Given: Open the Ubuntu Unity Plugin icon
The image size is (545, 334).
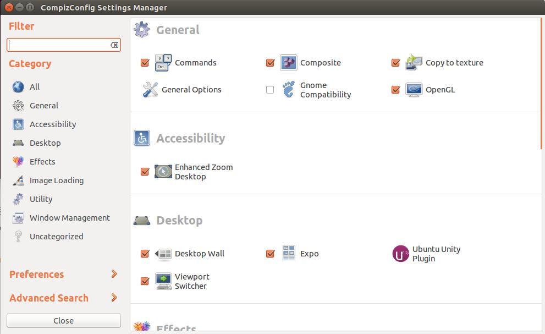Looking at the screenshot, I should click(400, 254).
